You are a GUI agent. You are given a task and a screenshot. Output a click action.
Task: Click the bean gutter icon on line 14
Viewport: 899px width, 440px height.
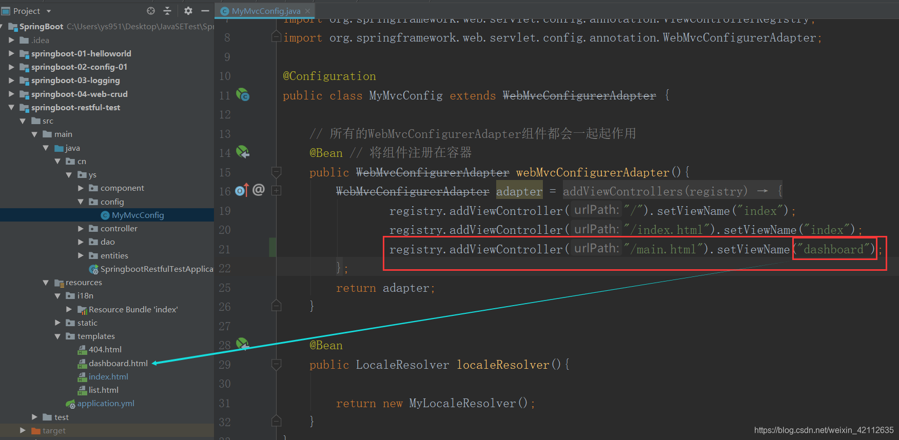243,152
